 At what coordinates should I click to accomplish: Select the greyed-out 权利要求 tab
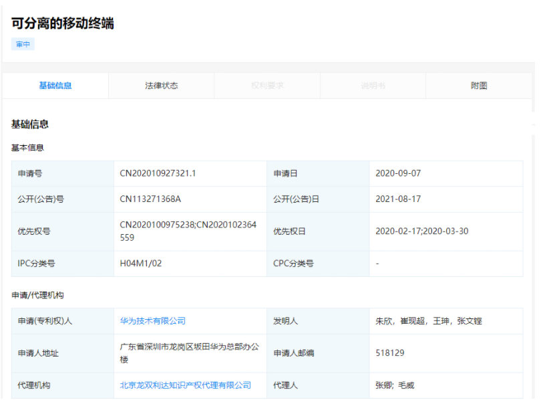267,86
